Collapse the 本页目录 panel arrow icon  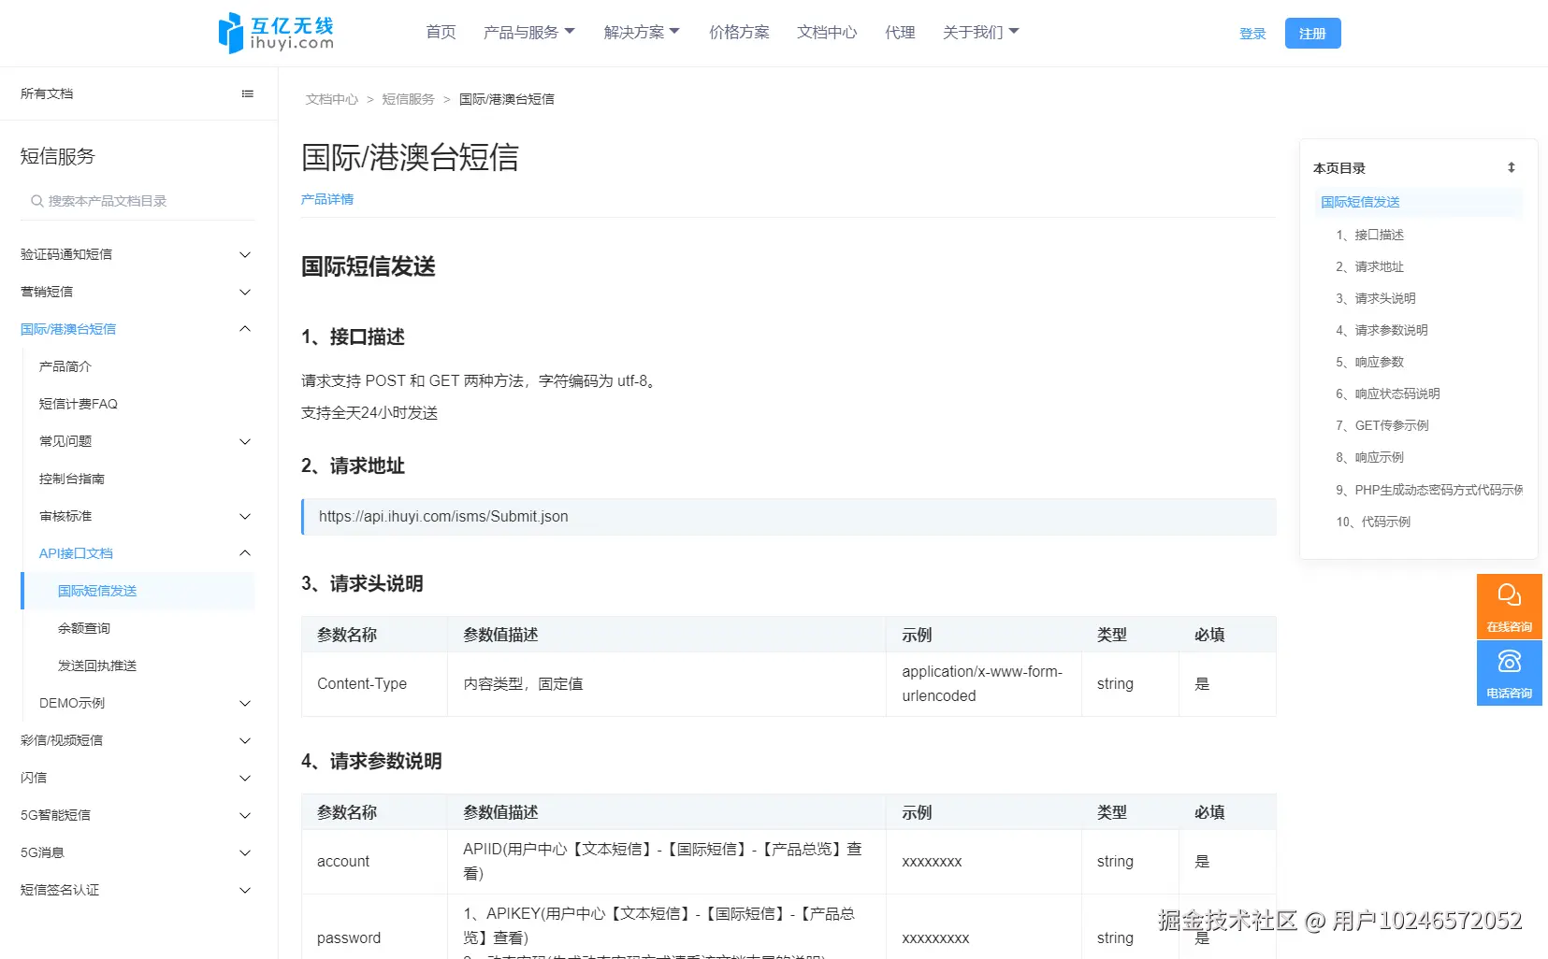pos(1511,168)
